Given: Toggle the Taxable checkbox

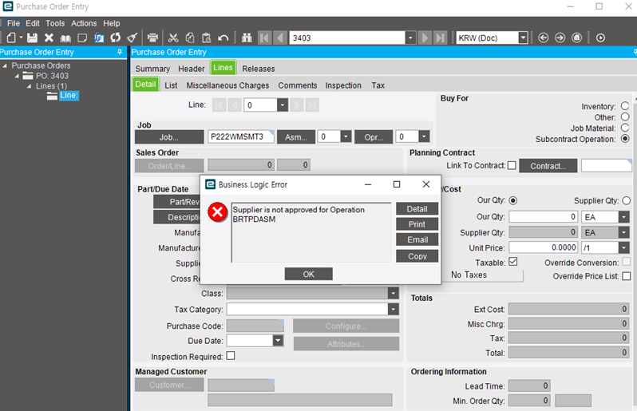Looking at the screenshot, I should 513,262.
